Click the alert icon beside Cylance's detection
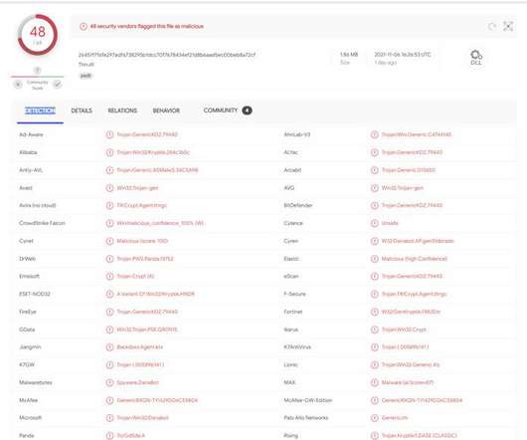The width and height of the screenshot is (527, 440). 375,223
